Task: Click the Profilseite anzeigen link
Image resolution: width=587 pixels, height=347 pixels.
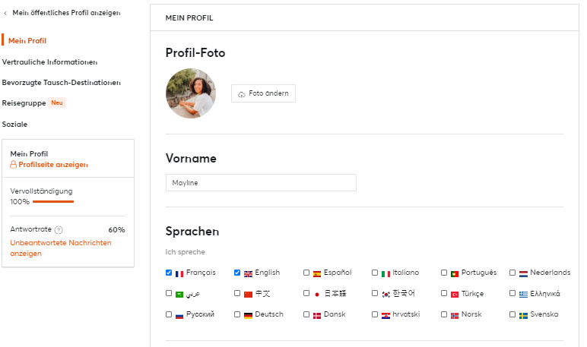Action: tap(53, 165)
